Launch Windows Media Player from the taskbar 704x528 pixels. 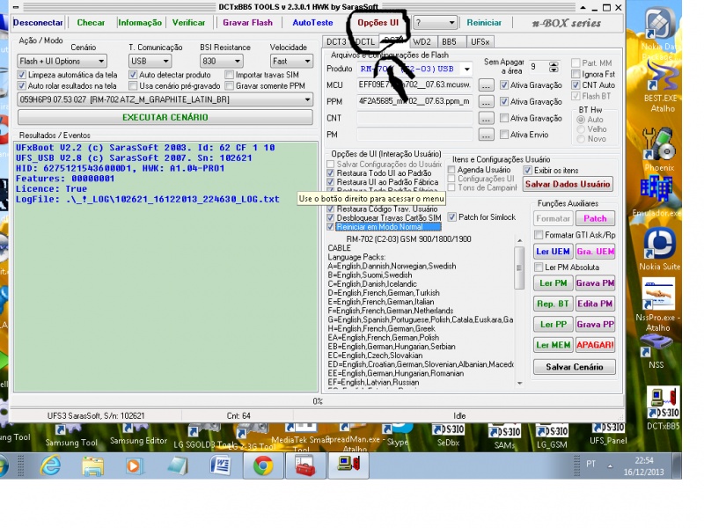tap(134, 466)
